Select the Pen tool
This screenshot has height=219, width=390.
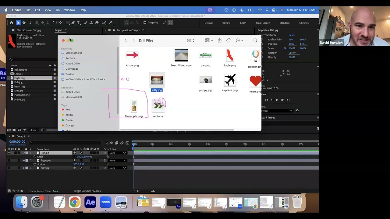coord(73,23)
